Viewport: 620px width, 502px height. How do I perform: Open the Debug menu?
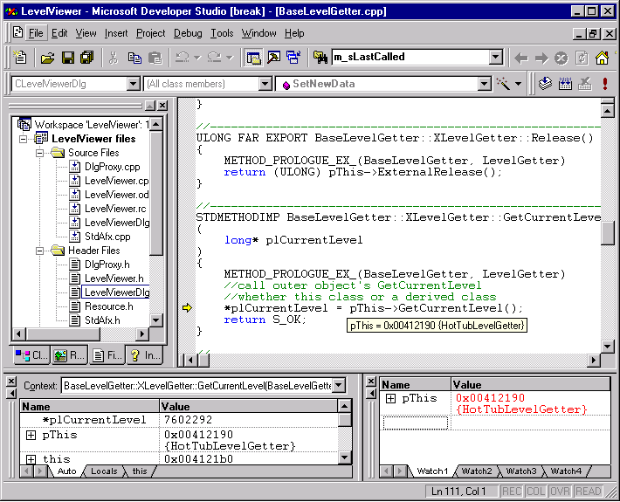pos(188,33)
